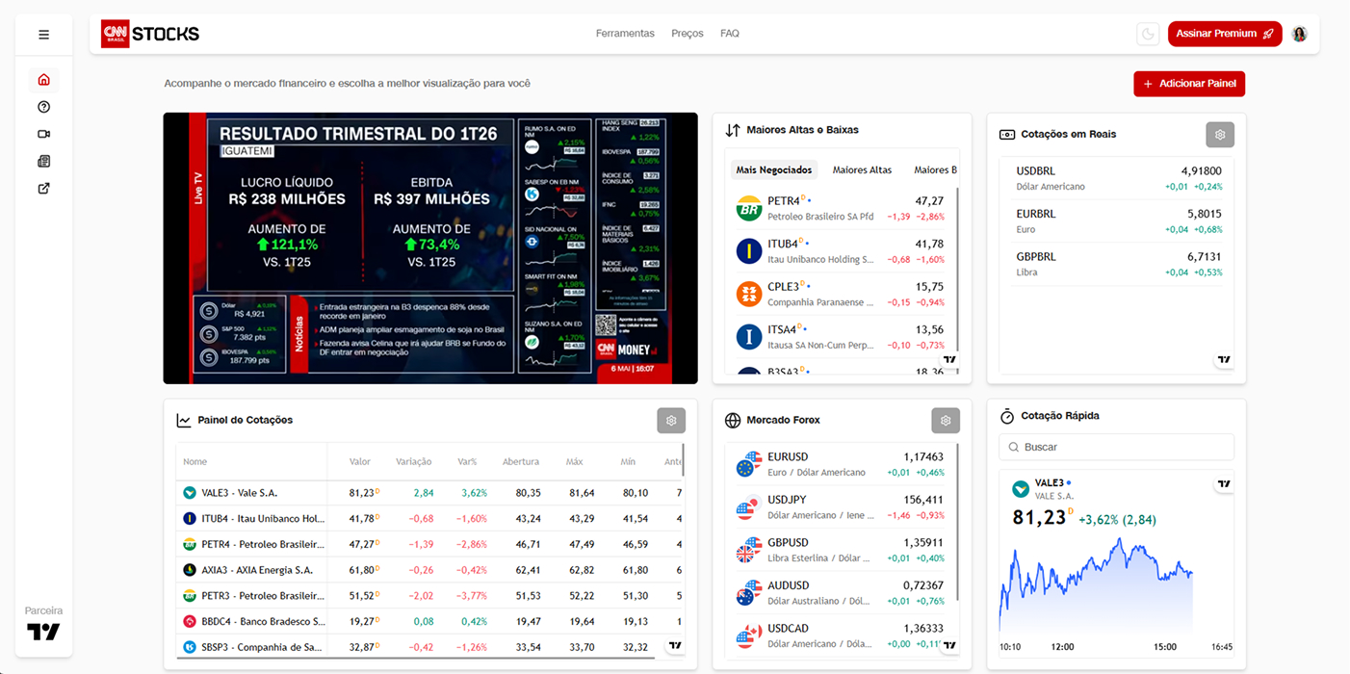Image resolution: width=1350 pixels, height=674 pixels.
Task: Select the PETR3 - Petroleo Brasileiro row
Action: point(429,596)
